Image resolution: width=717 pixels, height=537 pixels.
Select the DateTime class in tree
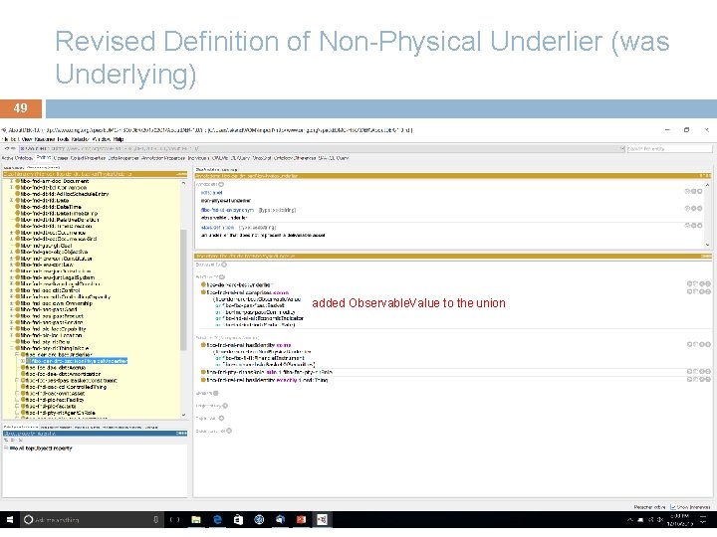click(51, 207)
